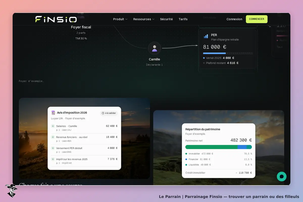Open the Tarifs page
Viewport: 303px width, 202px height.
(183, 19)
